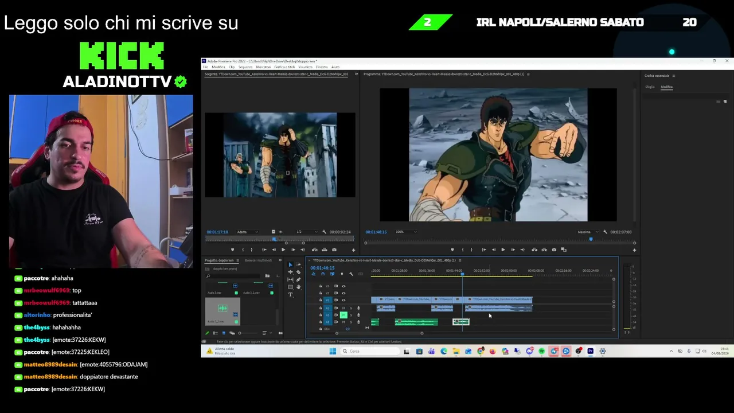This screenshot has height=413, width=734.
Task: Click the Program monitor playhead marker
Action: coord(591,239)
